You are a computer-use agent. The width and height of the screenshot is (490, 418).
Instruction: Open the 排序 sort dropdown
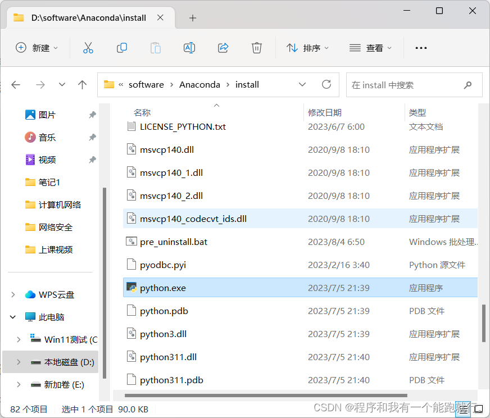pyautogui.click(x=308, y=48)
